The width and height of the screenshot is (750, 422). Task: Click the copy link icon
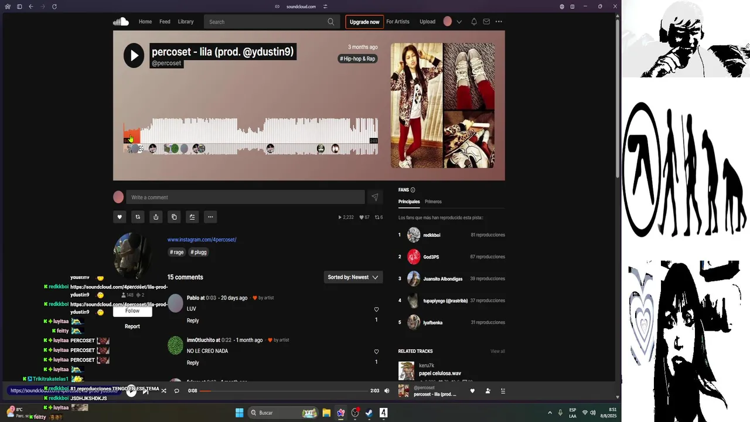pos(174,217)
